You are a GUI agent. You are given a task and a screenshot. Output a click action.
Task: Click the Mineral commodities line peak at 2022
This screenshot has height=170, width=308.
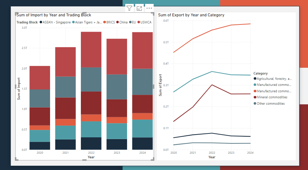tap(212, 85)
